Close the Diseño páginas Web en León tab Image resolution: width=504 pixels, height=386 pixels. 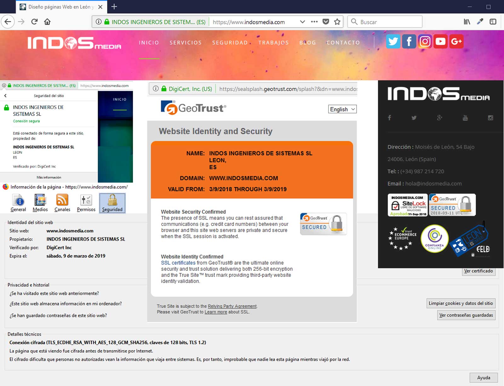[x=100, y=7]
